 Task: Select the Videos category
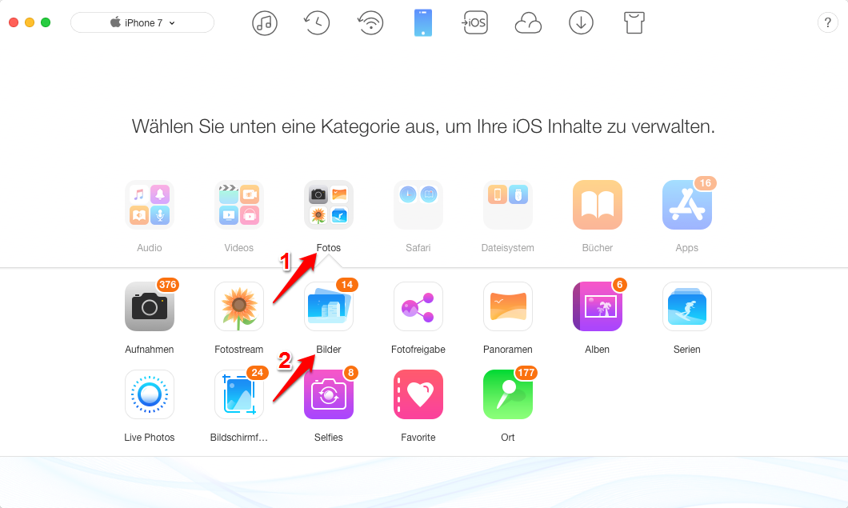coord(239,205)
